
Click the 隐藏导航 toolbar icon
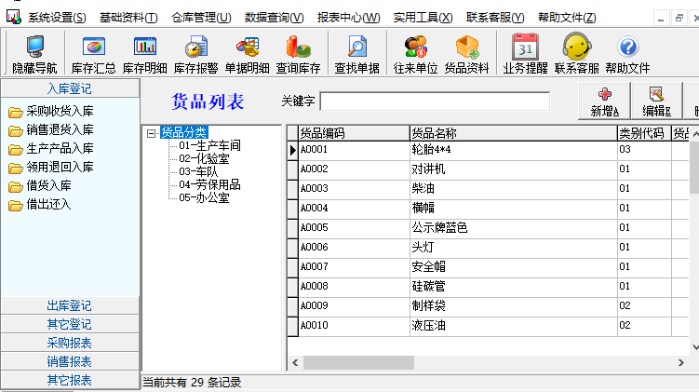(34, 53)
